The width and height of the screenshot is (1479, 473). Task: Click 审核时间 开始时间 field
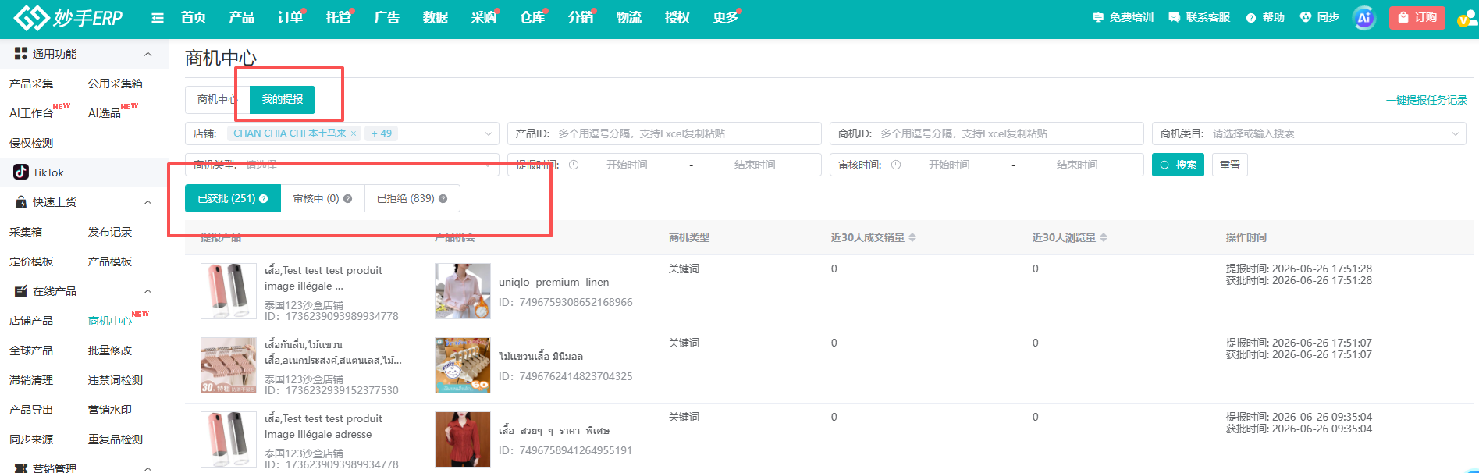pos(949,165)
